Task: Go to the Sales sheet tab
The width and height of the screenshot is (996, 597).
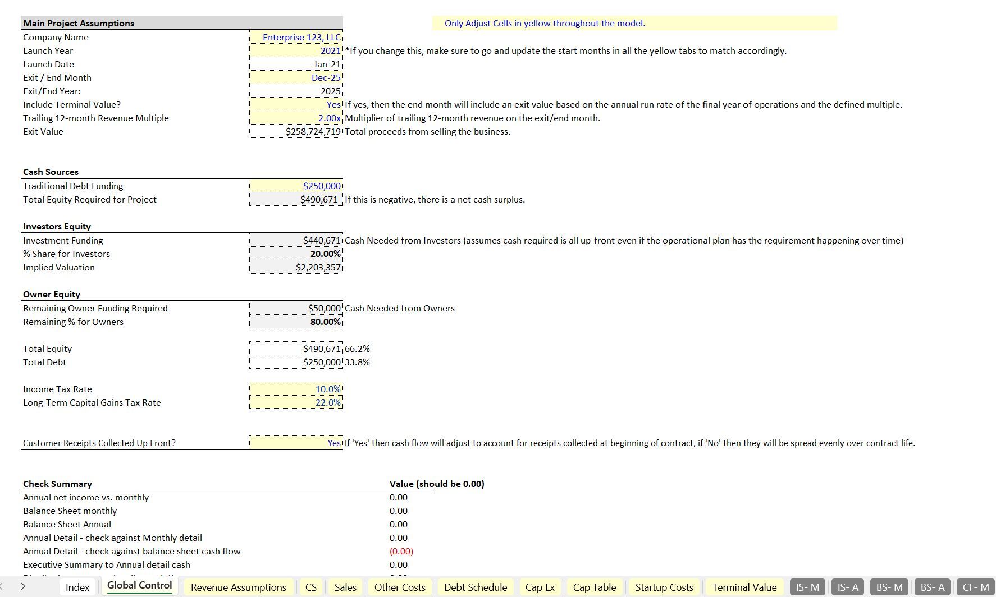Action: pyautogui.click(x=345, y=587)
